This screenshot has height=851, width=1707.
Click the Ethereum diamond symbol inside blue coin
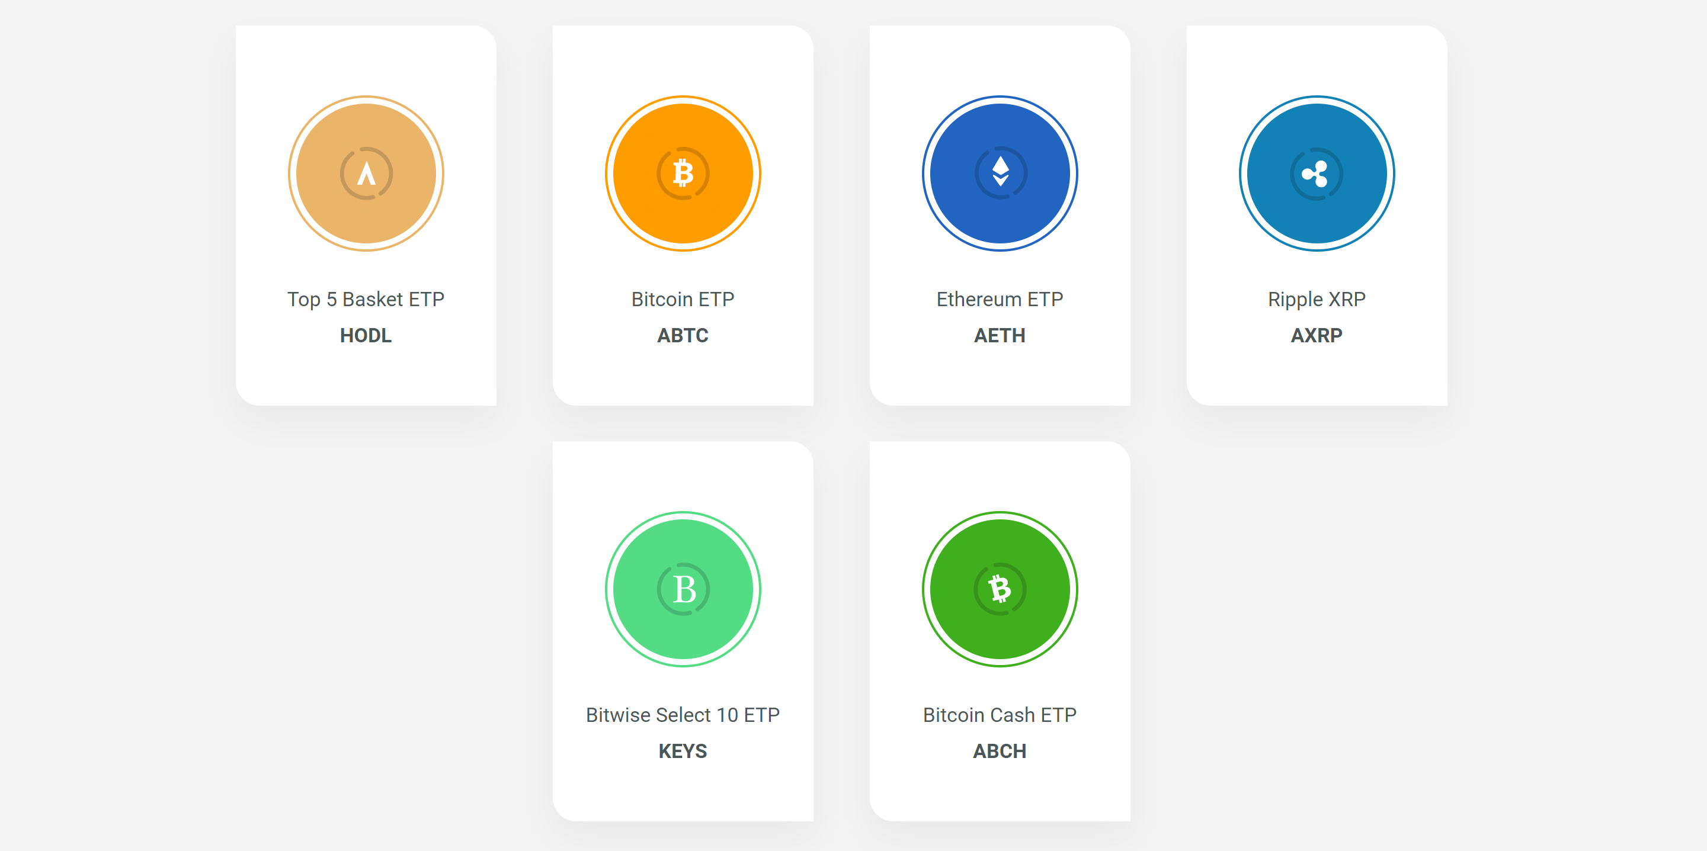(x=1000, y=172)
